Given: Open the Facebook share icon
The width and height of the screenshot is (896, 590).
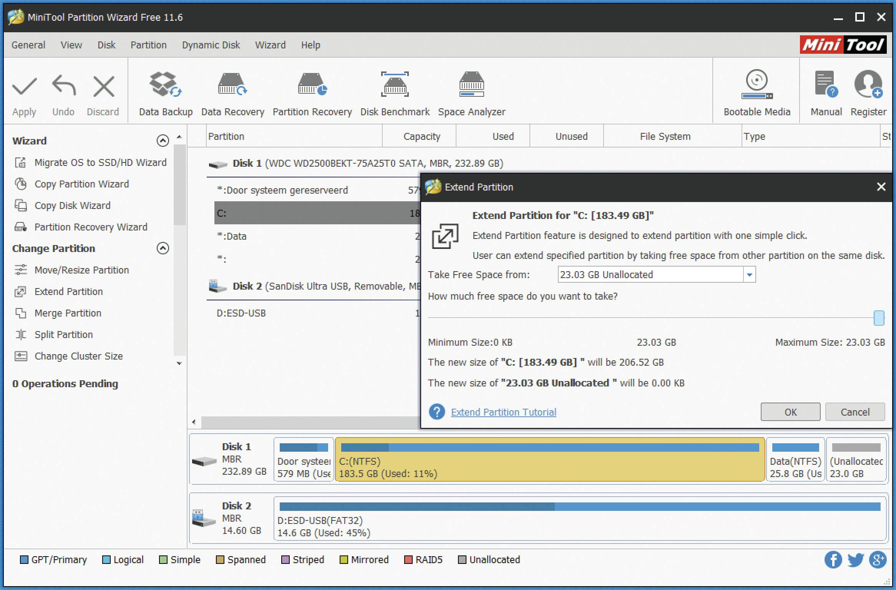Looking at the screenshot, I should pos(833,560).
